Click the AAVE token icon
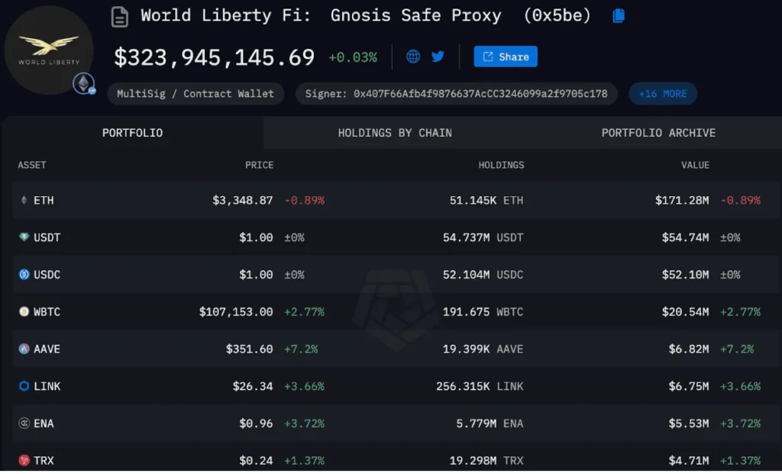 pos(22,349)
